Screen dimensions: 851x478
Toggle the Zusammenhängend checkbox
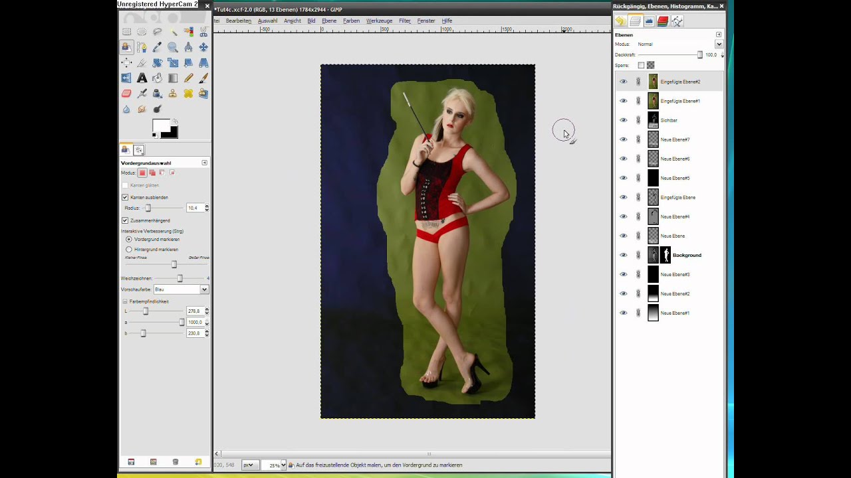coord(125,220)
